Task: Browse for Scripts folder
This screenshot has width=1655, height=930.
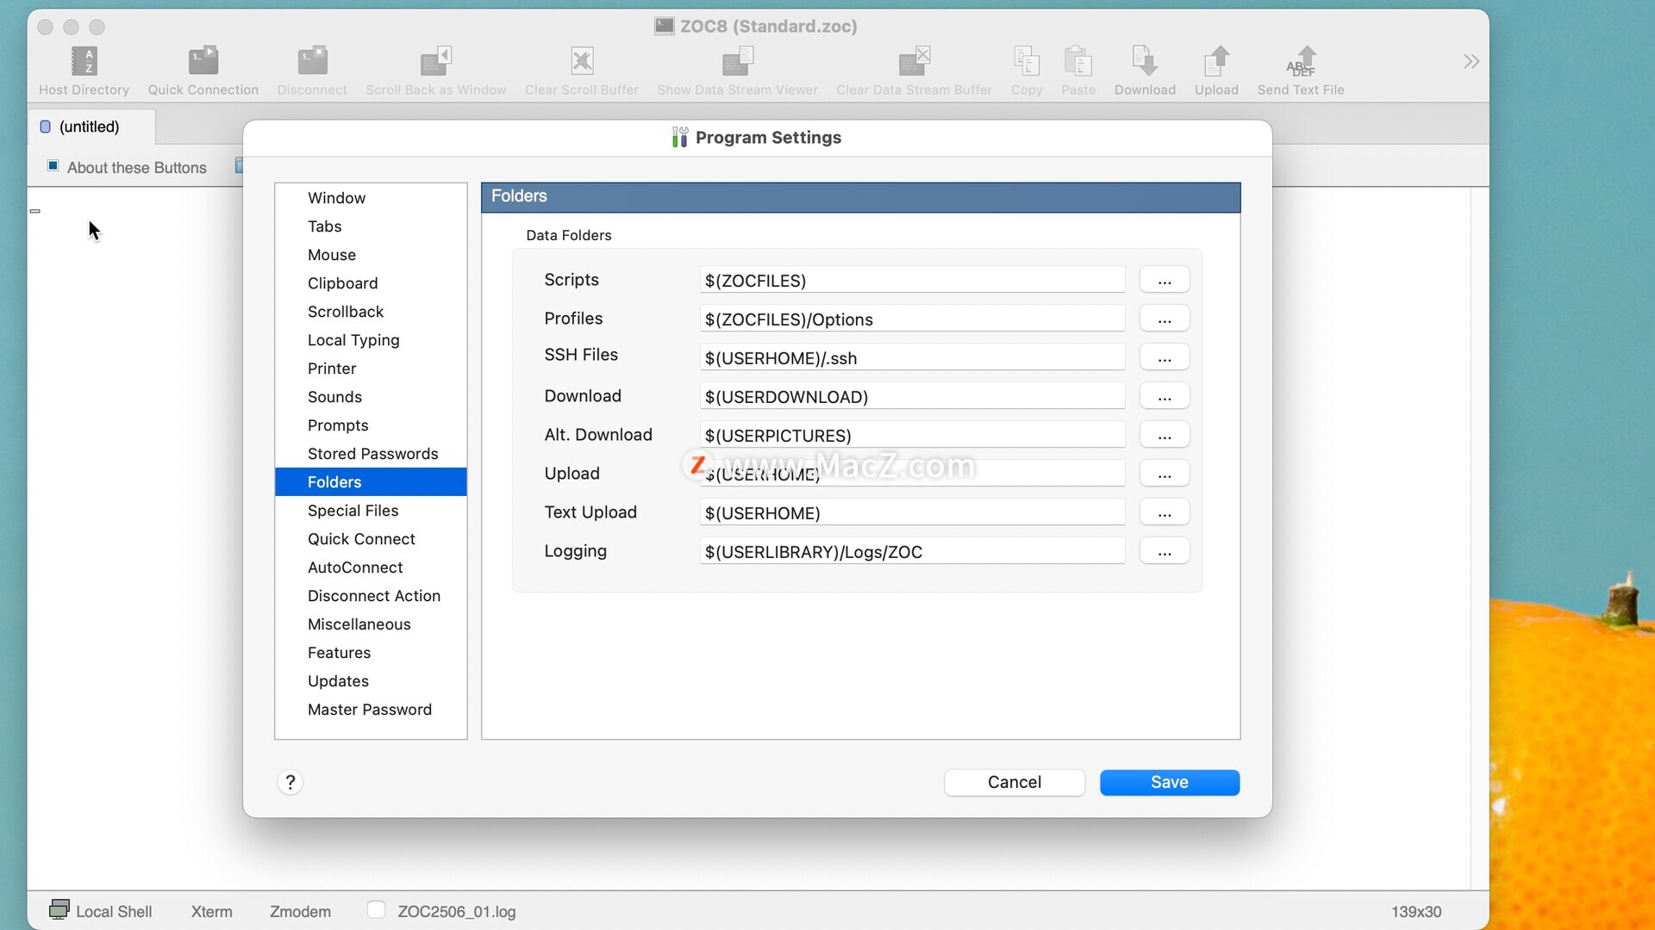Action: (x=1165, y=280)
